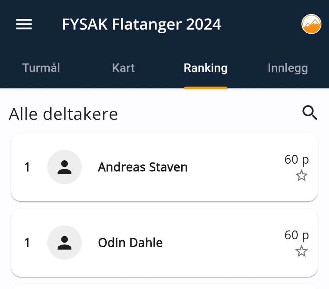Viewport: 329px width, 289px height.
Task: Open the hamburger navigation menu
Action: click(24, 24)
